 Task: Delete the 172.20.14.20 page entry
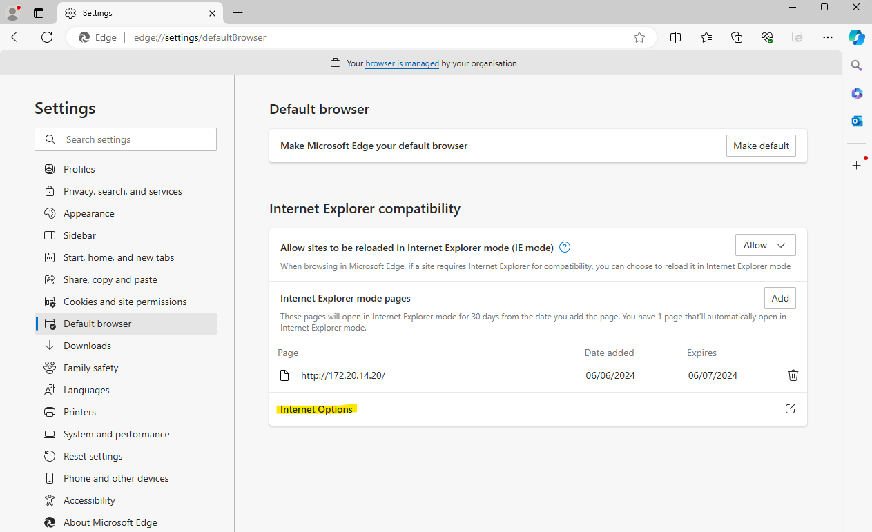[x=793, y=375]
